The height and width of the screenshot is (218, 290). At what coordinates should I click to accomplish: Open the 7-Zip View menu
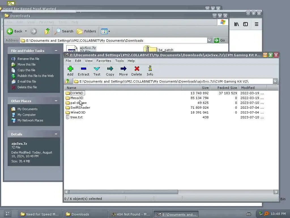coord(89,61)
